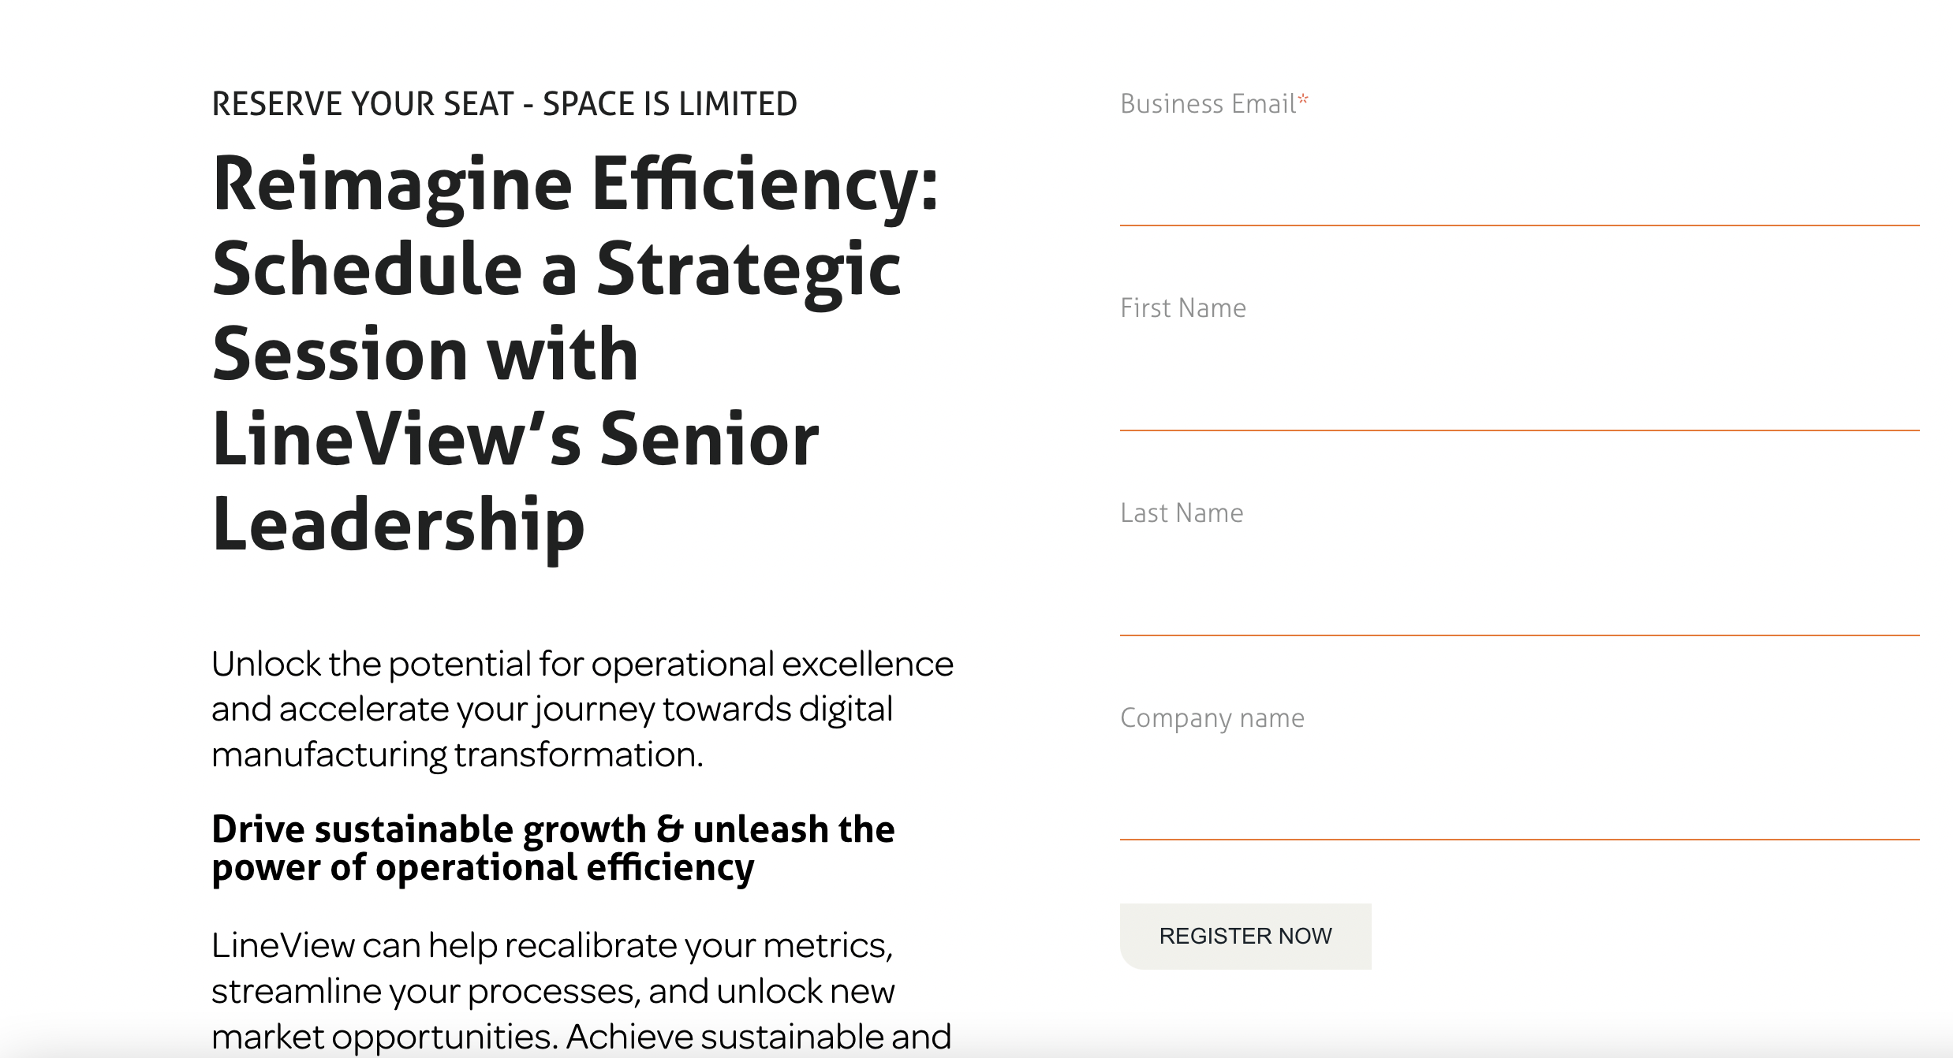The width and height of the screenshot is (1953, 1058).
Task: Click the "LineView can help recalibrate" paragraph
Action: 552,945
